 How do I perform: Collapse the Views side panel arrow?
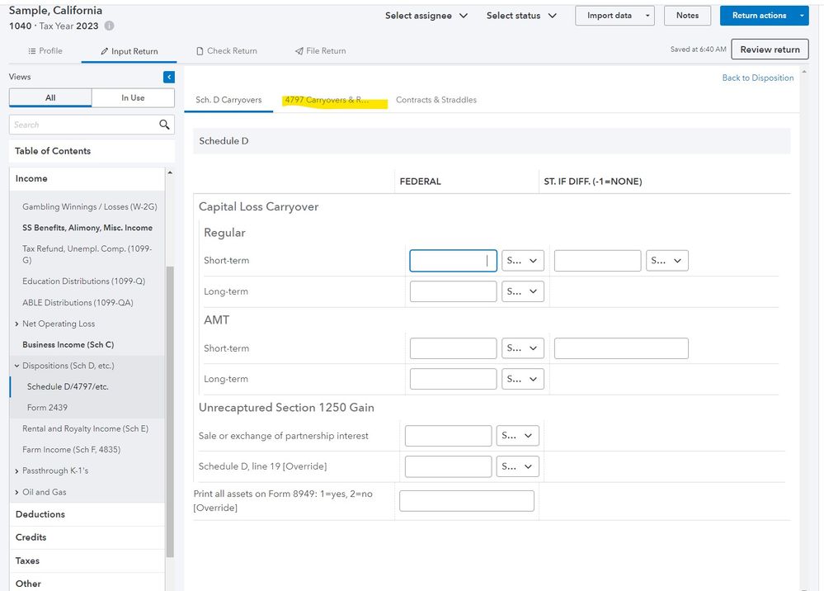pos(169,77)
